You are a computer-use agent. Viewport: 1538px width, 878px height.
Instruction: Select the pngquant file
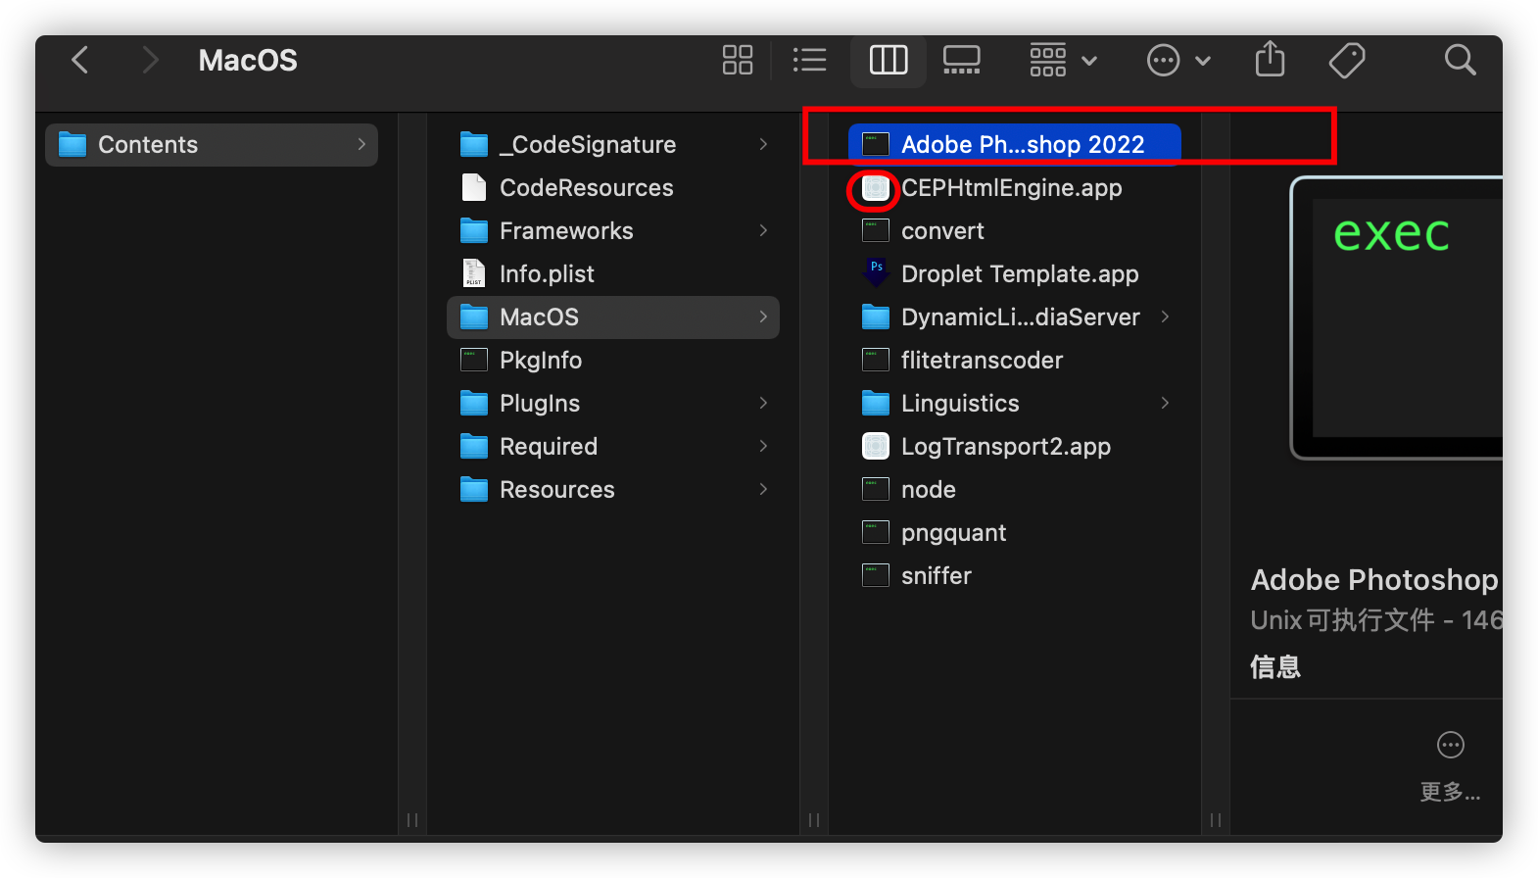click(1015, 533)
